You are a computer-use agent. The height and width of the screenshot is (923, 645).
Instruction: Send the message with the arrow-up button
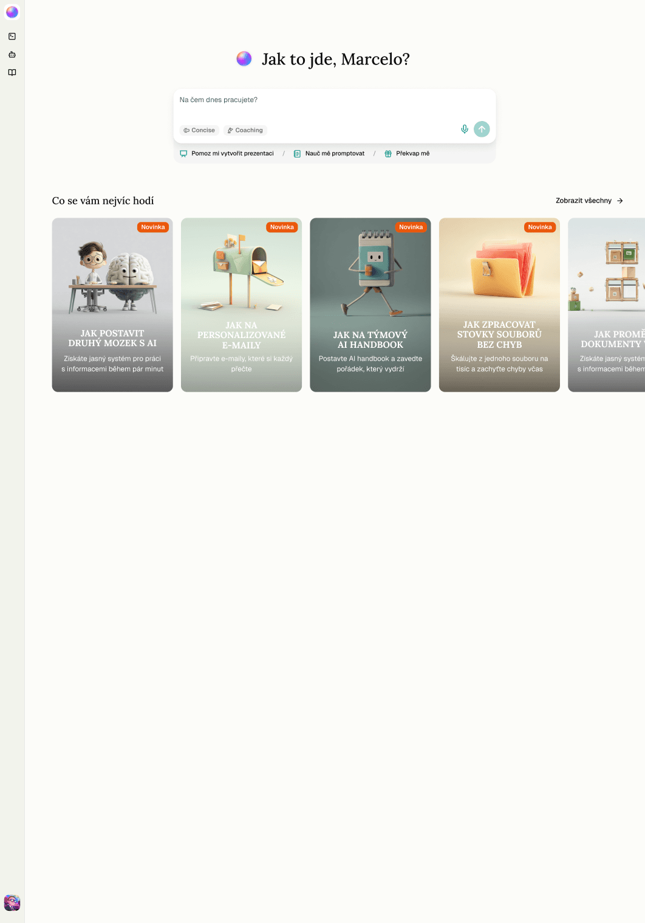[482, 129]
